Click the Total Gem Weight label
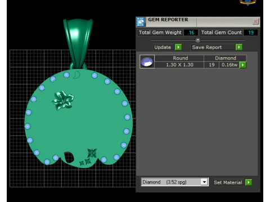270x202 pixels. pos(160,33)
